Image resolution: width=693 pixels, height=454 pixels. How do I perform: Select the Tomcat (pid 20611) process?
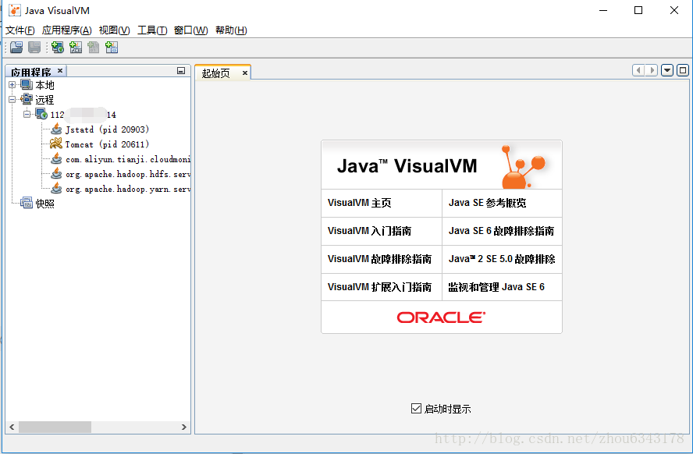pos(107,144)
